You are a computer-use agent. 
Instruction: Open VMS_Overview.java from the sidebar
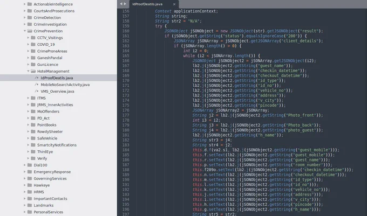pos(57,92)
